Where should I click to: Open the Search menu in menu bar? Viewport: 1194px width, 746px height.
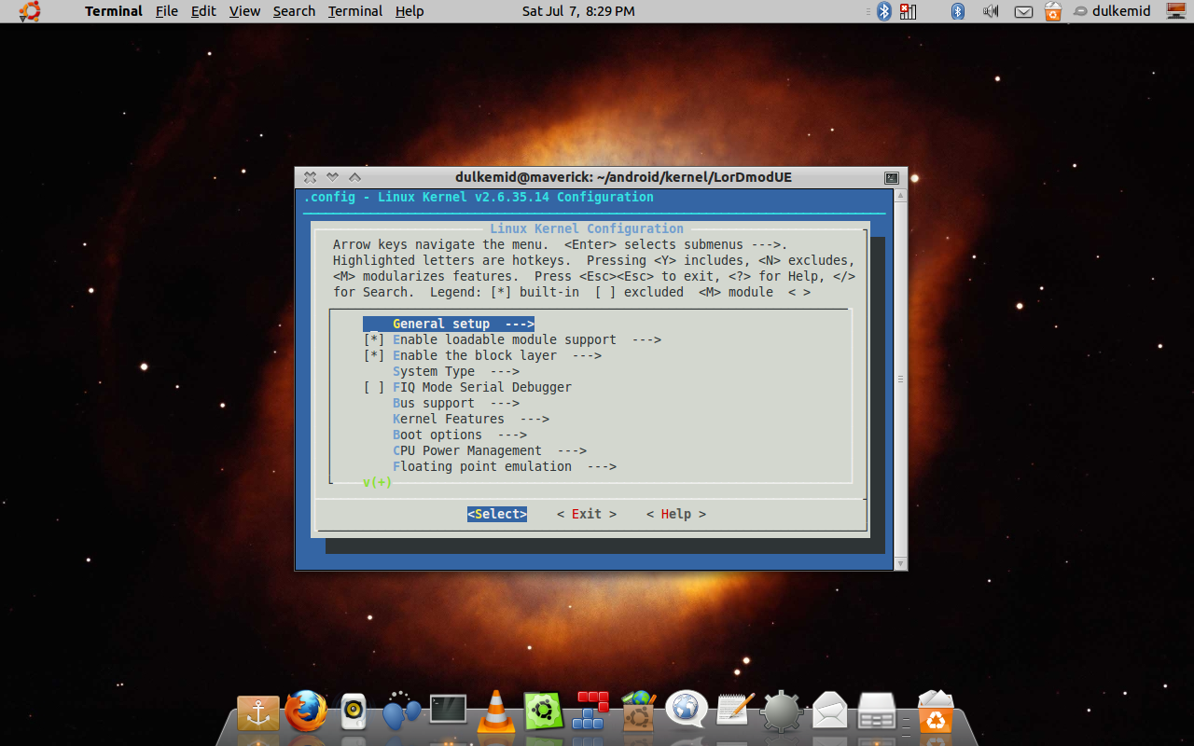294,11
